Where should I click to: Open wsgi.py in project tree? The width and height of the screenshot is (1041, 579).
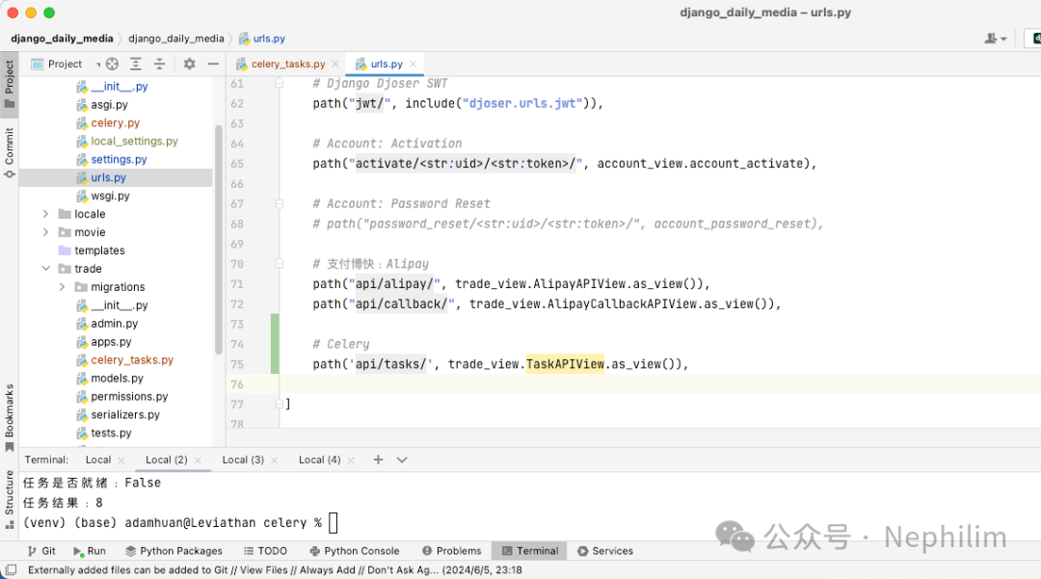pos(110,196)
